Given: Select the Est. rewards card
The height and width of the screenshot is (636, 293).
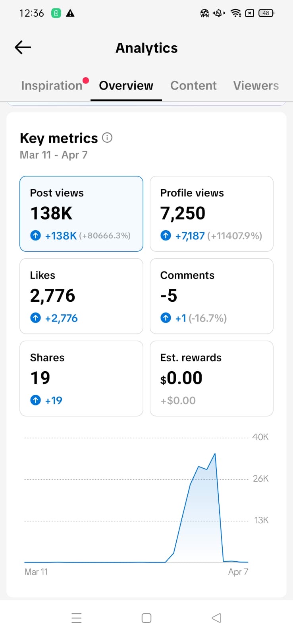Looking at the screenshot, I should coord(211,378).
